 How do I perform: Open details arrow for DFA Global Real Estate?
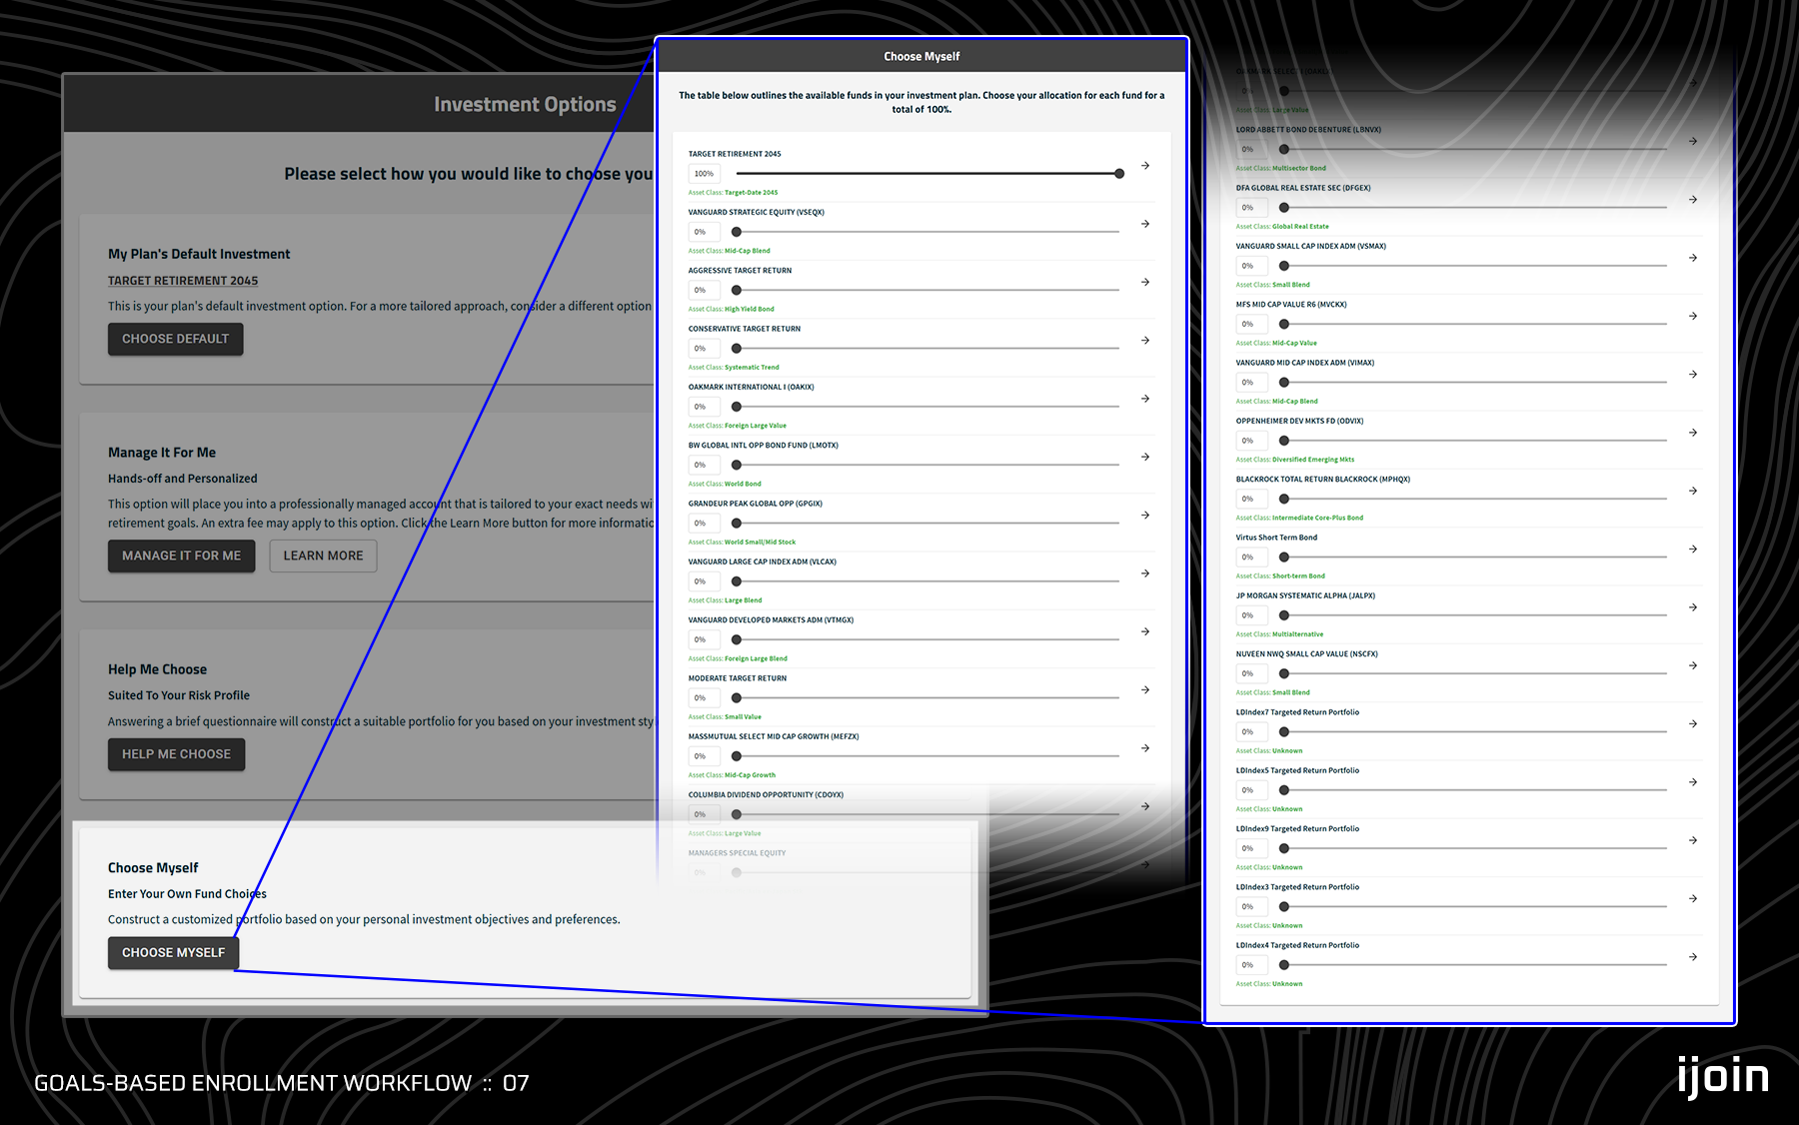pyautogui.click(x=1693, y=200)
